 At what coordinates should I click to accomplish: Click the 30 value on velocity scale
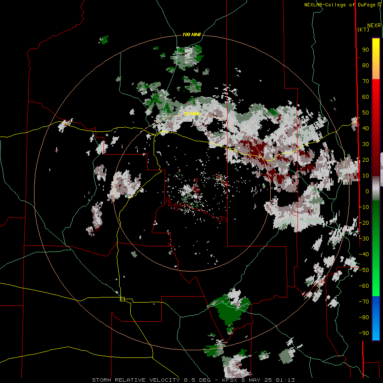click(x=366, y=144)
